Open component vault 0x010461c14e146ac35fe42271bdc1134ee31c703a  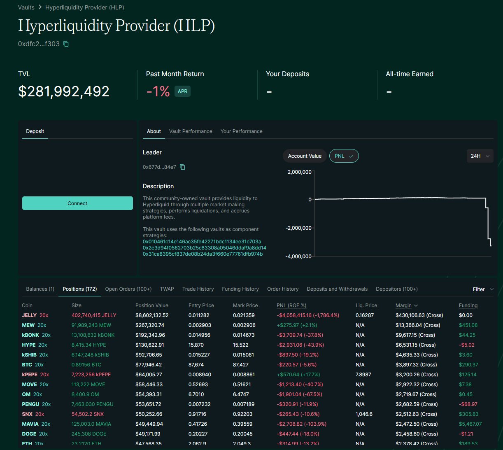[202, 242]
